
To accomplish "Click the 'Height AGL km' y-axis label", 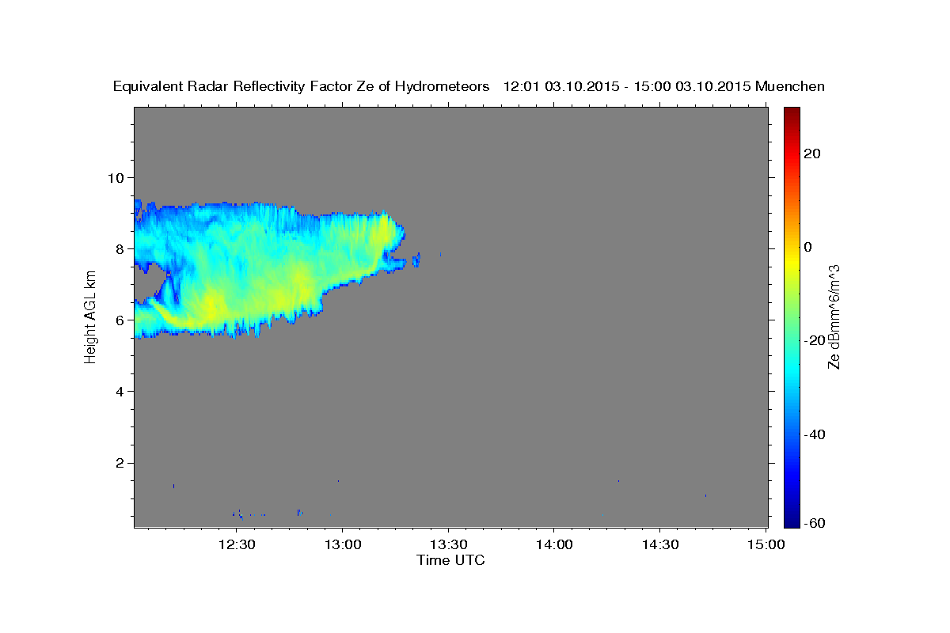I will tap(90, 317).
